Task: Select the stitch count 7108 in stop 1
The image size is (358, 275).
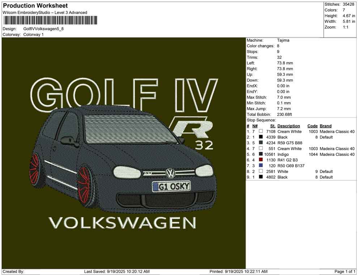Action: [271, 131]
